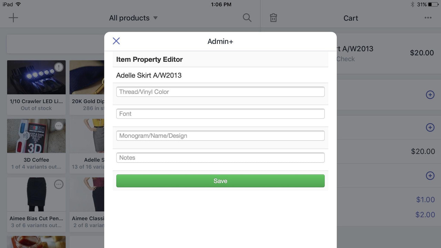Tap the blue plus next to the $20.00 item
The width and height of the screenshot is (441, 248).
click(x=430, y=176)
